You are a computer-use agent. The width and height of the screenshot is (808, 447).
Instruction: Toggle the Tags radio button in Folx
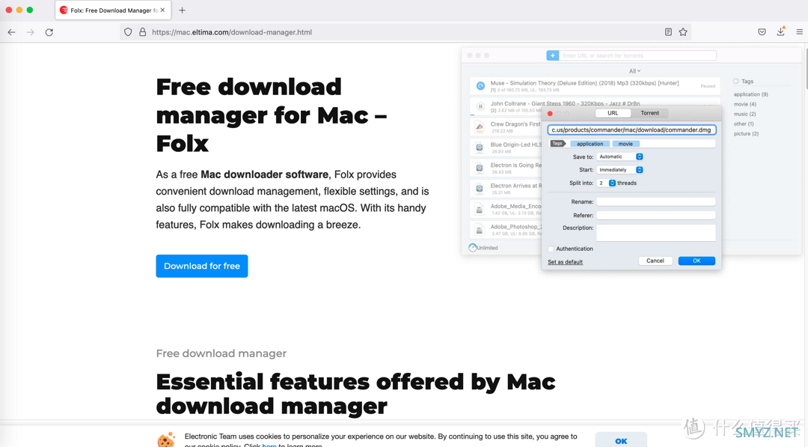click(x=736, y=82)
